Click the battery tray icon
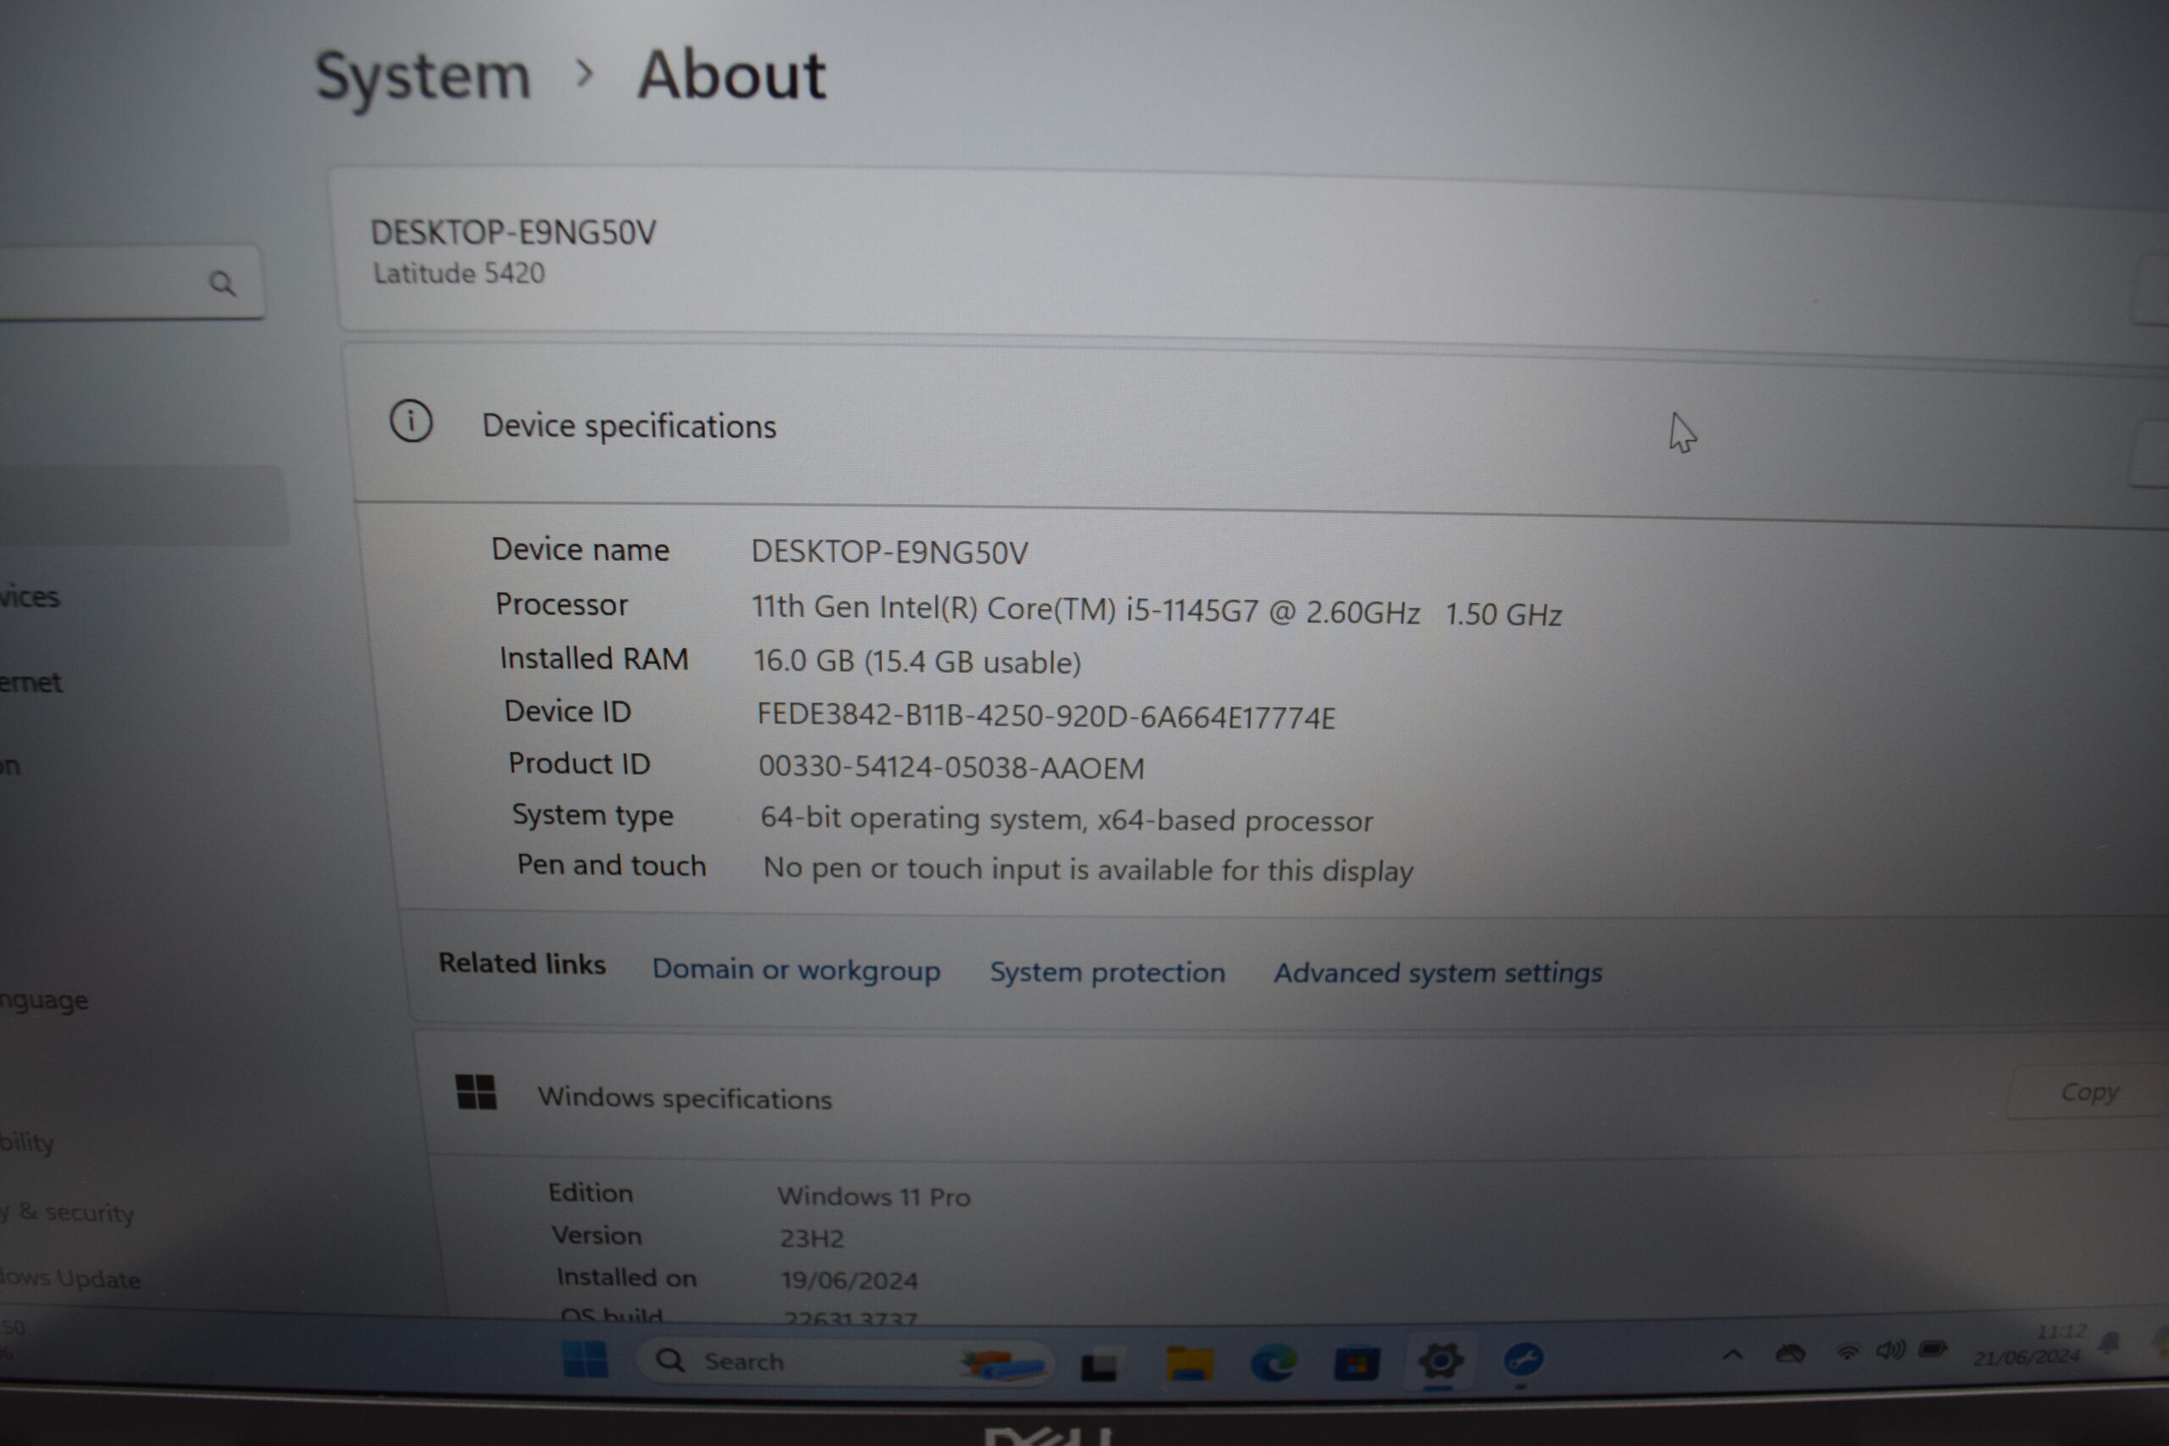Image resolution: width=2169 pixels, height=1446 pixels. (x=1932, y=1350)
